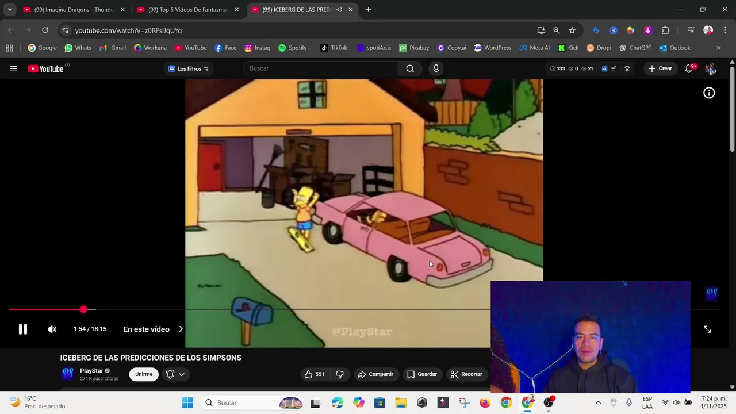Screen dimensions: 736x414
Task: Open the ChatGPT bookmark
Action: coord(635,48)
